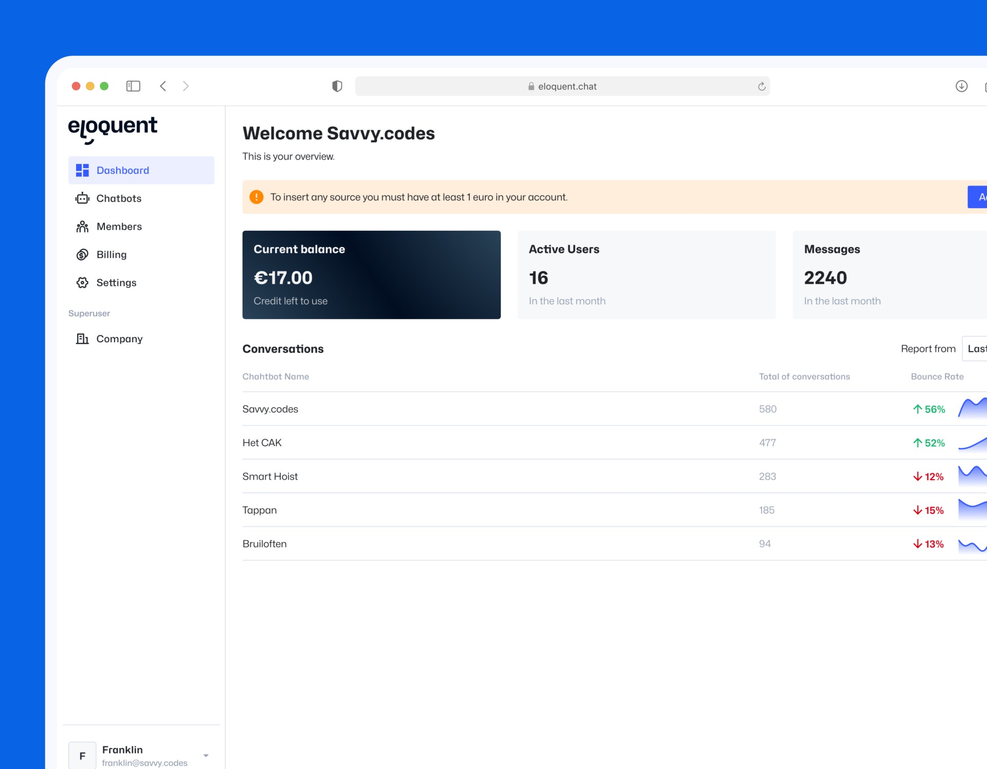This screenshot has width=987, height=769.
Task: Click the Het CAK bounce rate sparkline chart
Action: click(973, 444)
